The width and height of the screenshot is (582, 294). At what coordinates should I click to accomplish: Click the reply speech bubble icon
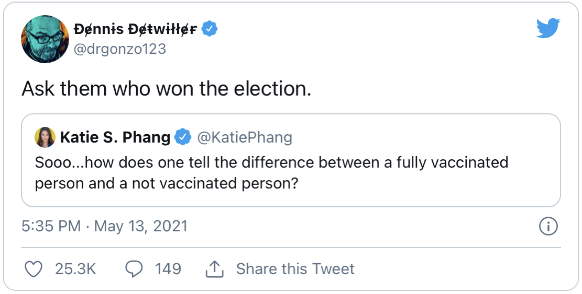coord(134,269)
